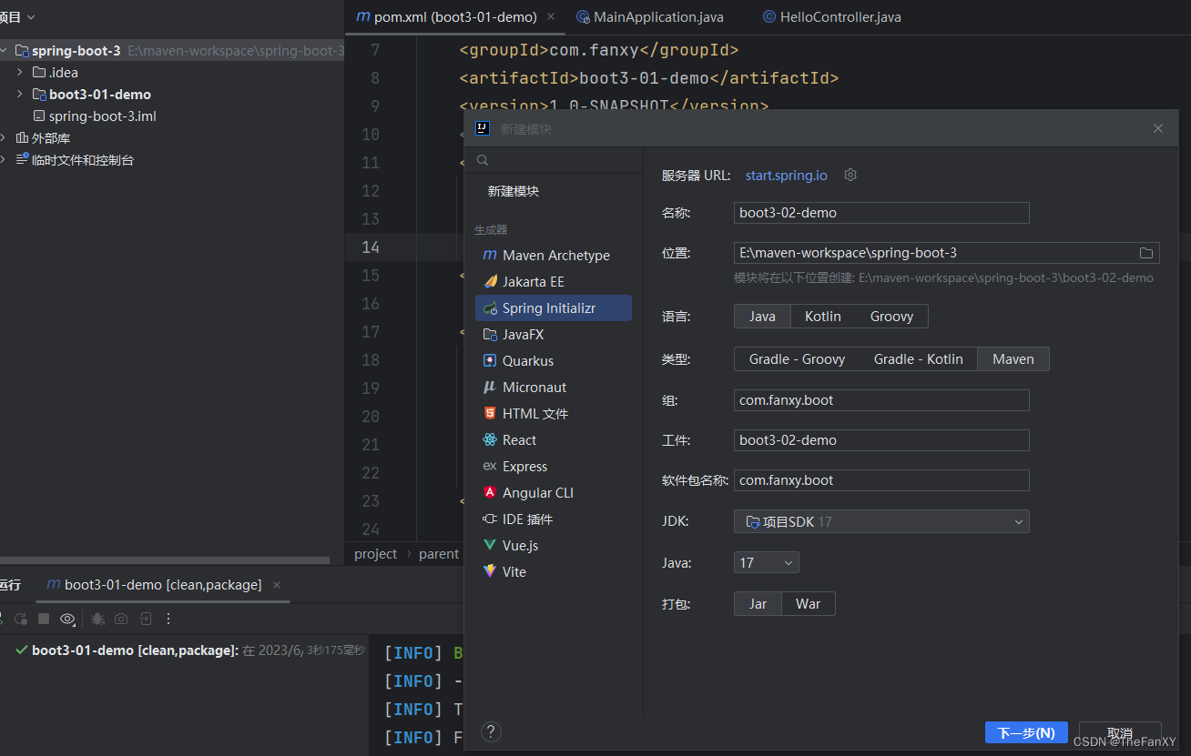Image resolution: width=1191 pixels, height=756 pixels.
Task: Expand the .idea folder
Action: pos(20,73)
